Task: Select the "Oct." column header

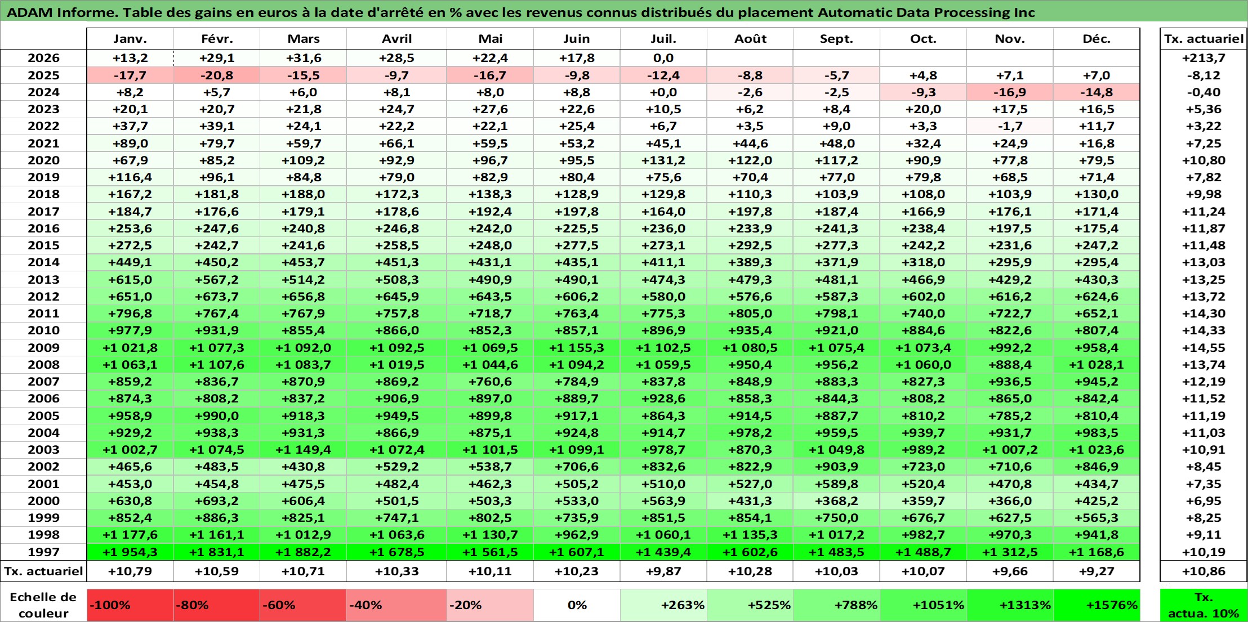Action: 923,39
